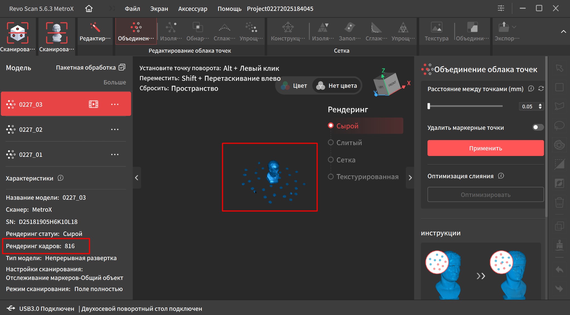
Task: Click the info icon next to Характеристики
Action: (x=60, y=178)
